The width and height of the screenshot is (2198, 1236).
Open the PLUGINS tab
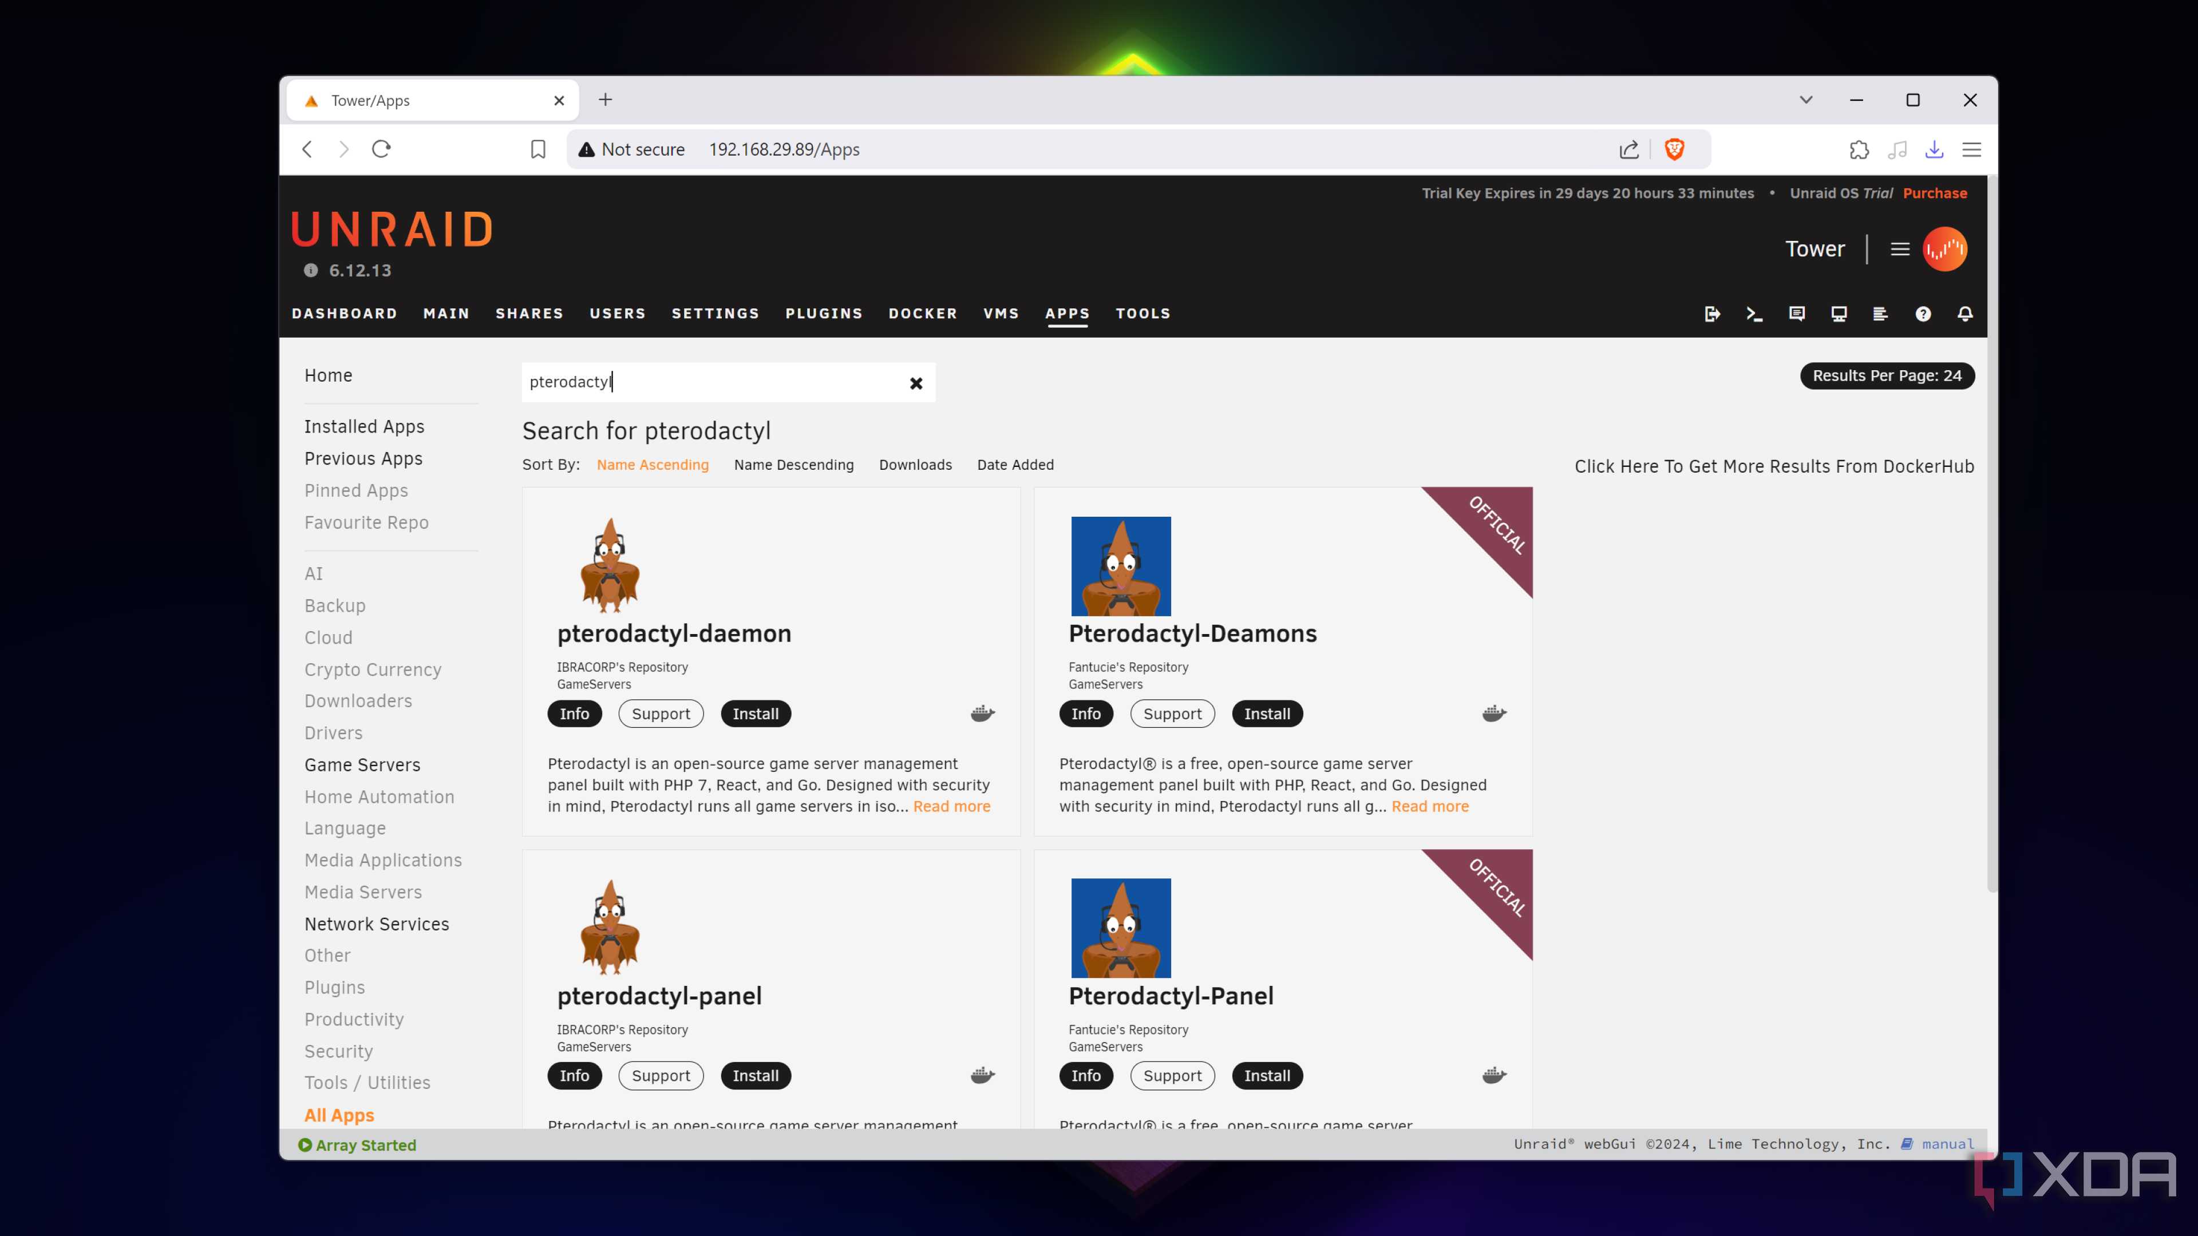824,314
